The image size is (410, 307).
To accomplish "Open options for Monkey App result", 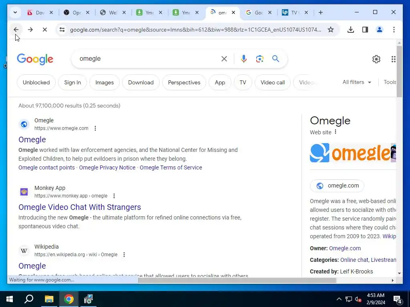I will click(114, 196).
